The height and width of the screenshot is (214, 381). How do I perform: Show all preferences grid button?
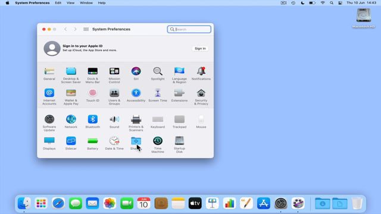coord(86,29)
